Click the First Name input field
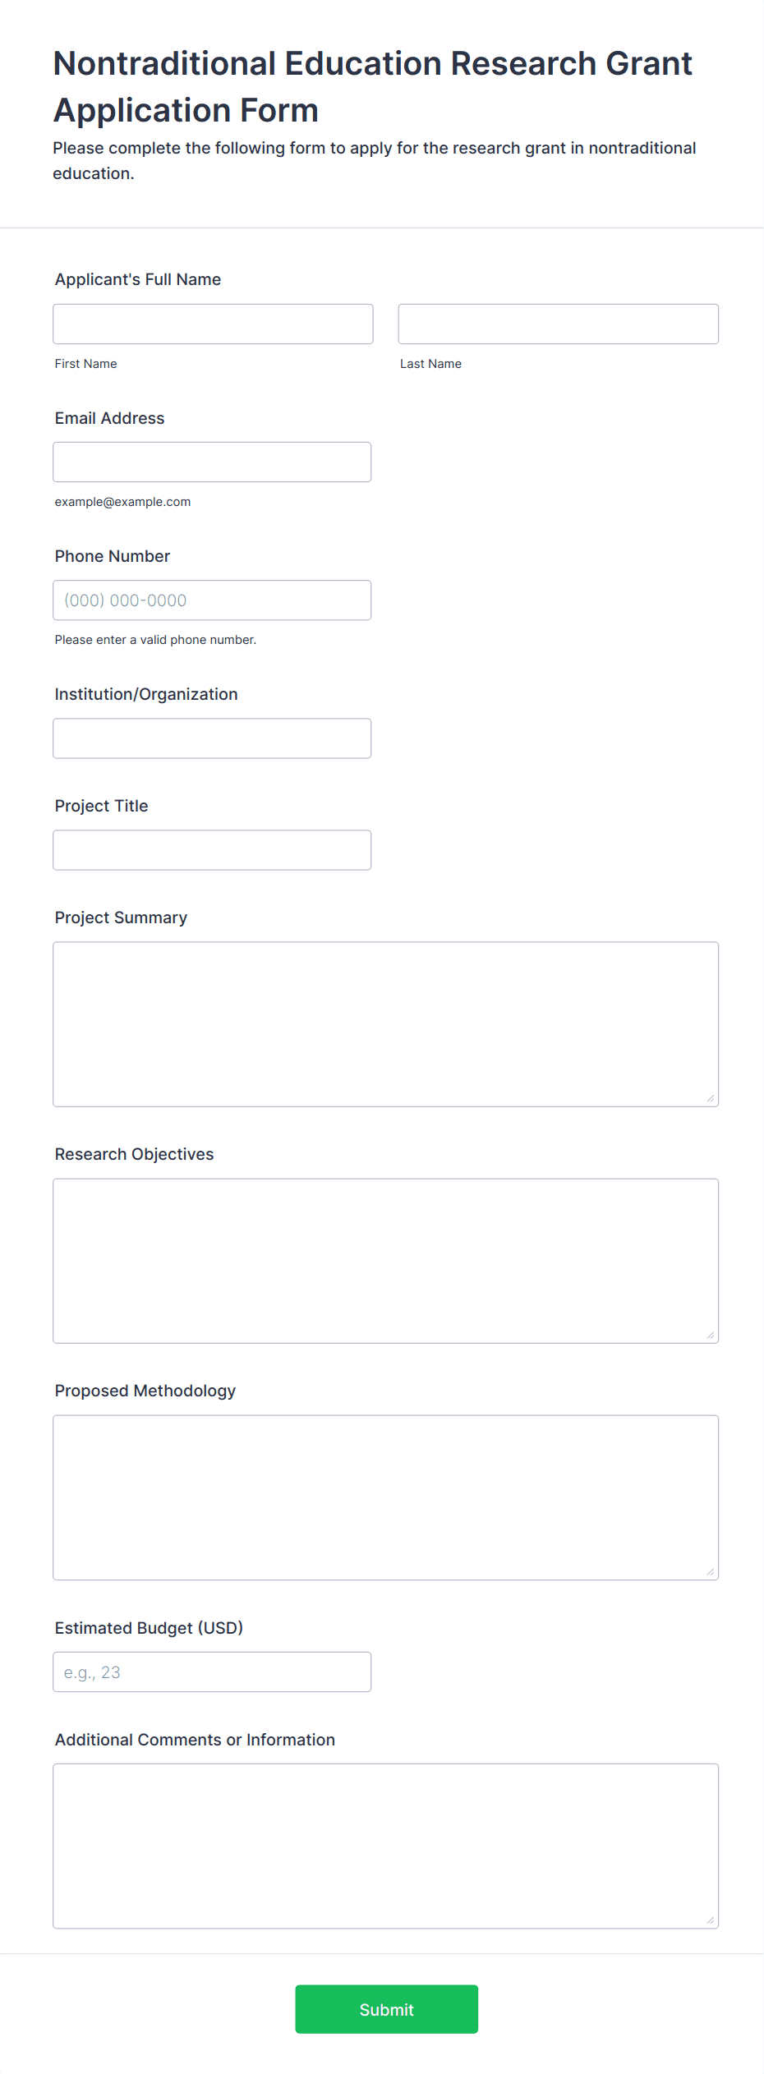Screen dimensions: 764x2074 pyautogui.click(x=213, y=324)
